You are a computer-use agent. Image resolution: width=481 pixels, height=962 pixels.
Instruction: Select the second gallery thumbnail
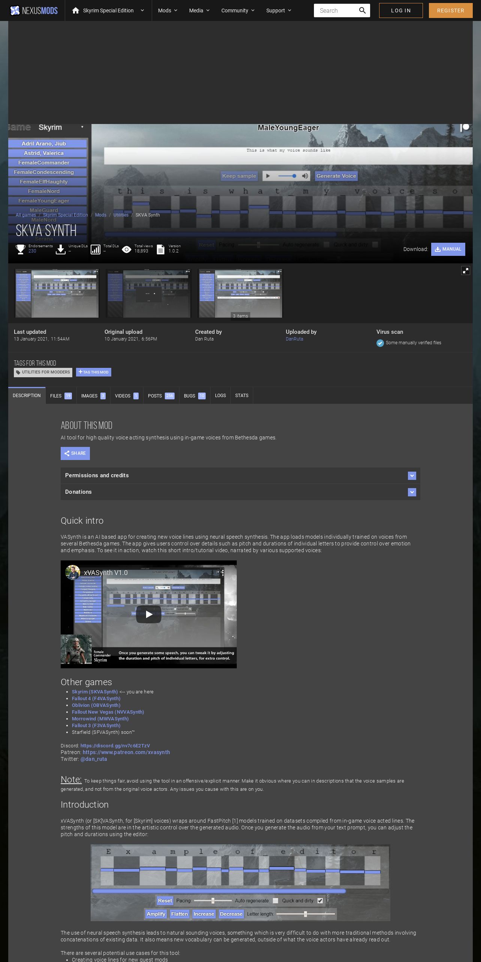[x=148, y=293]
